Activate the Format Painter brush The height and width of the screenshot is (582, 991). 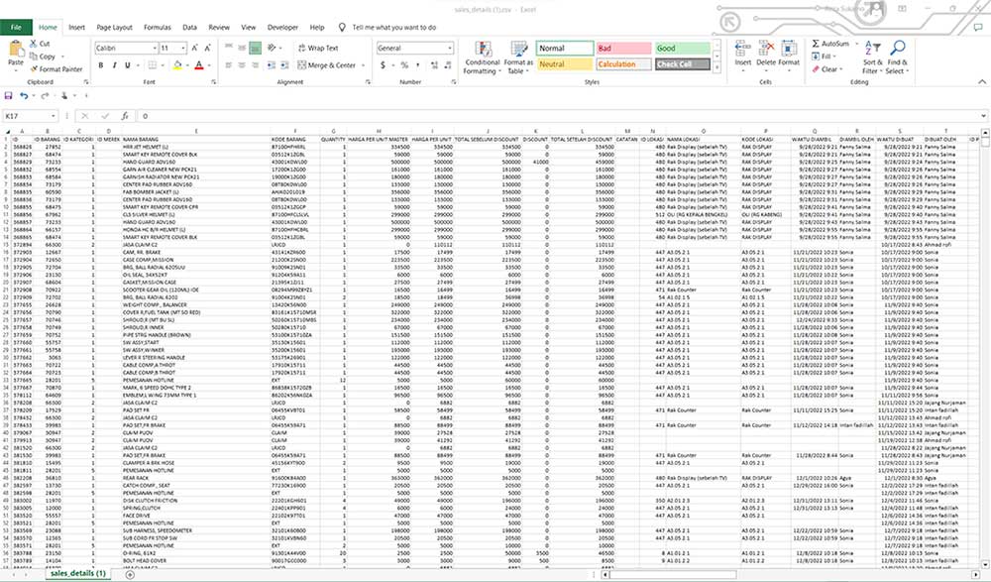(x=55, y=69)
